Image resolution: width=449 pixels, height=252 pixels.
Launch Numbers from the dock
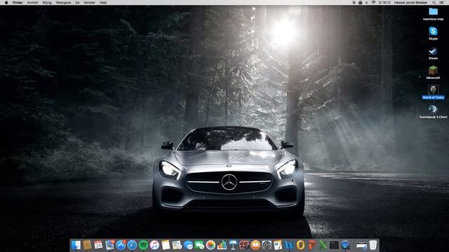[222, 245]
